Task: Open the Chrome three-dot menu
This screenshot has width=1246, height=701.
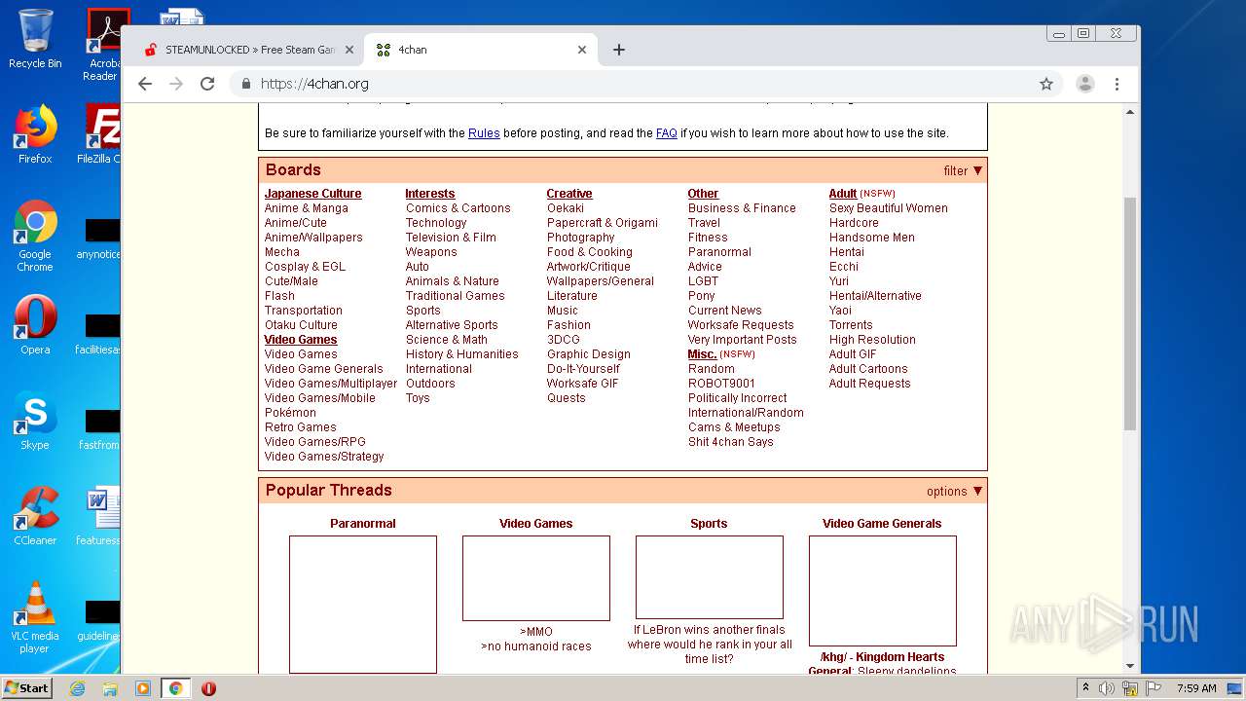Action: coord(1118,84)
